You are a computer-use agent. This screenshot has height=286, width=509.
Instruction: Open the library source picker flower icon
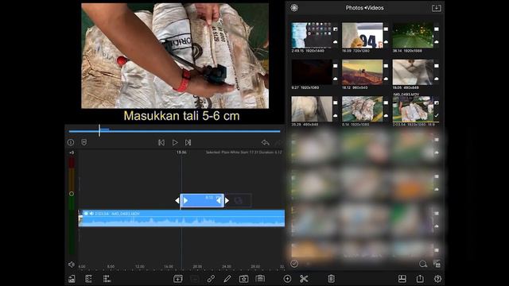pyautogui.click(x=294, y=7)
